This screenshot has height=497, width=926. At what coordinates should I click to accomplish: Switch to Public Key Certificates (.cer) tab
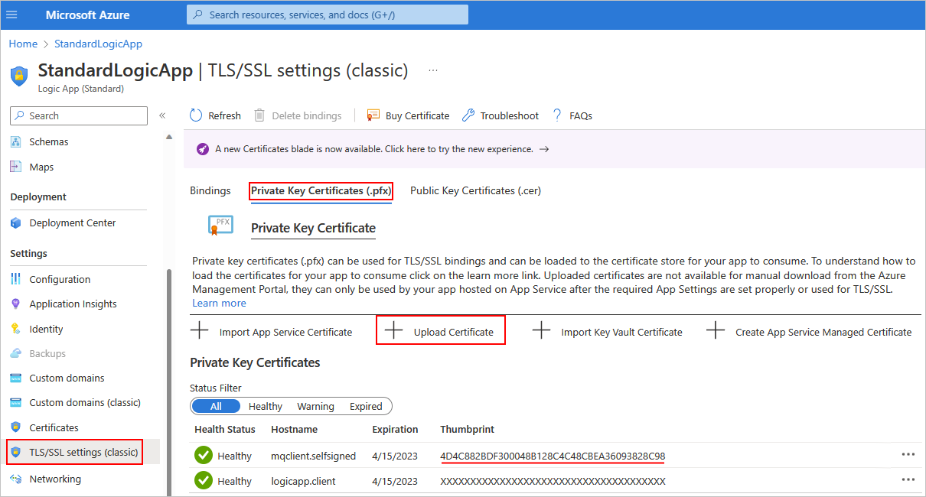(x=475, y=190)
